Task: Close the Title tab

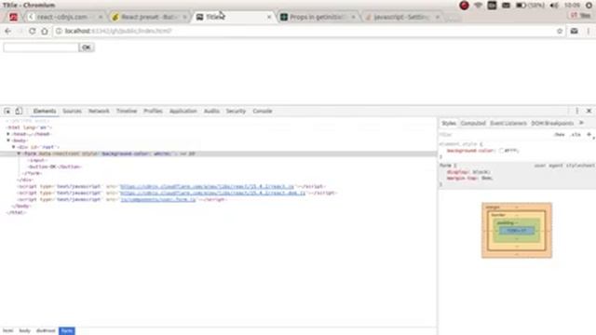Action: (269, 17)
